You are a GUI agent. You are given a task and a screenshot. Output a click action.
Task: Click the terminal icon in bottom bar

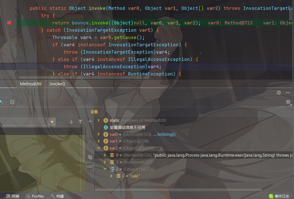[8, 196]
